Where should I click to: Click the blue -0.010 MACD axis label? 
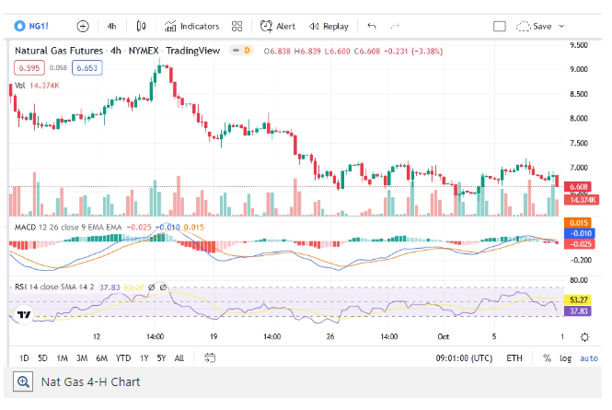580,233
